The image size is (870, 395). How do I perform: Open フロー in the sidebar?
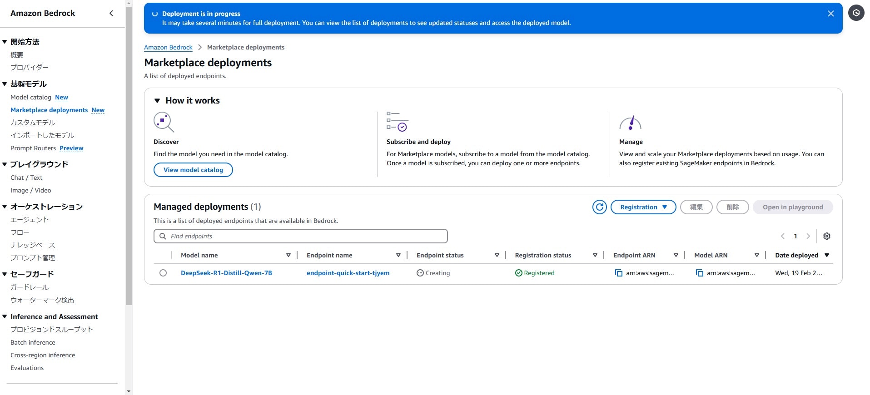click(x=20, y=232)
